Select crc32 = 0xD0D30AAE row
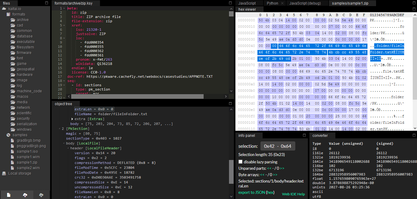This screenshot has height=199, width=417. (x=108, y=177)
